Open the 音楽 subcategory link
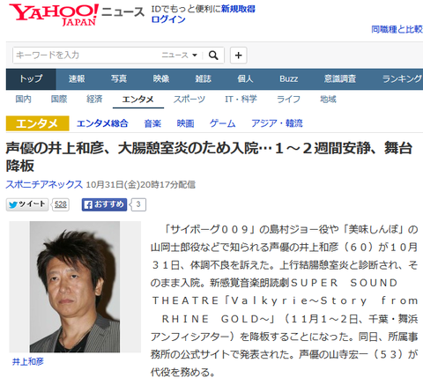 pos(152,123)
